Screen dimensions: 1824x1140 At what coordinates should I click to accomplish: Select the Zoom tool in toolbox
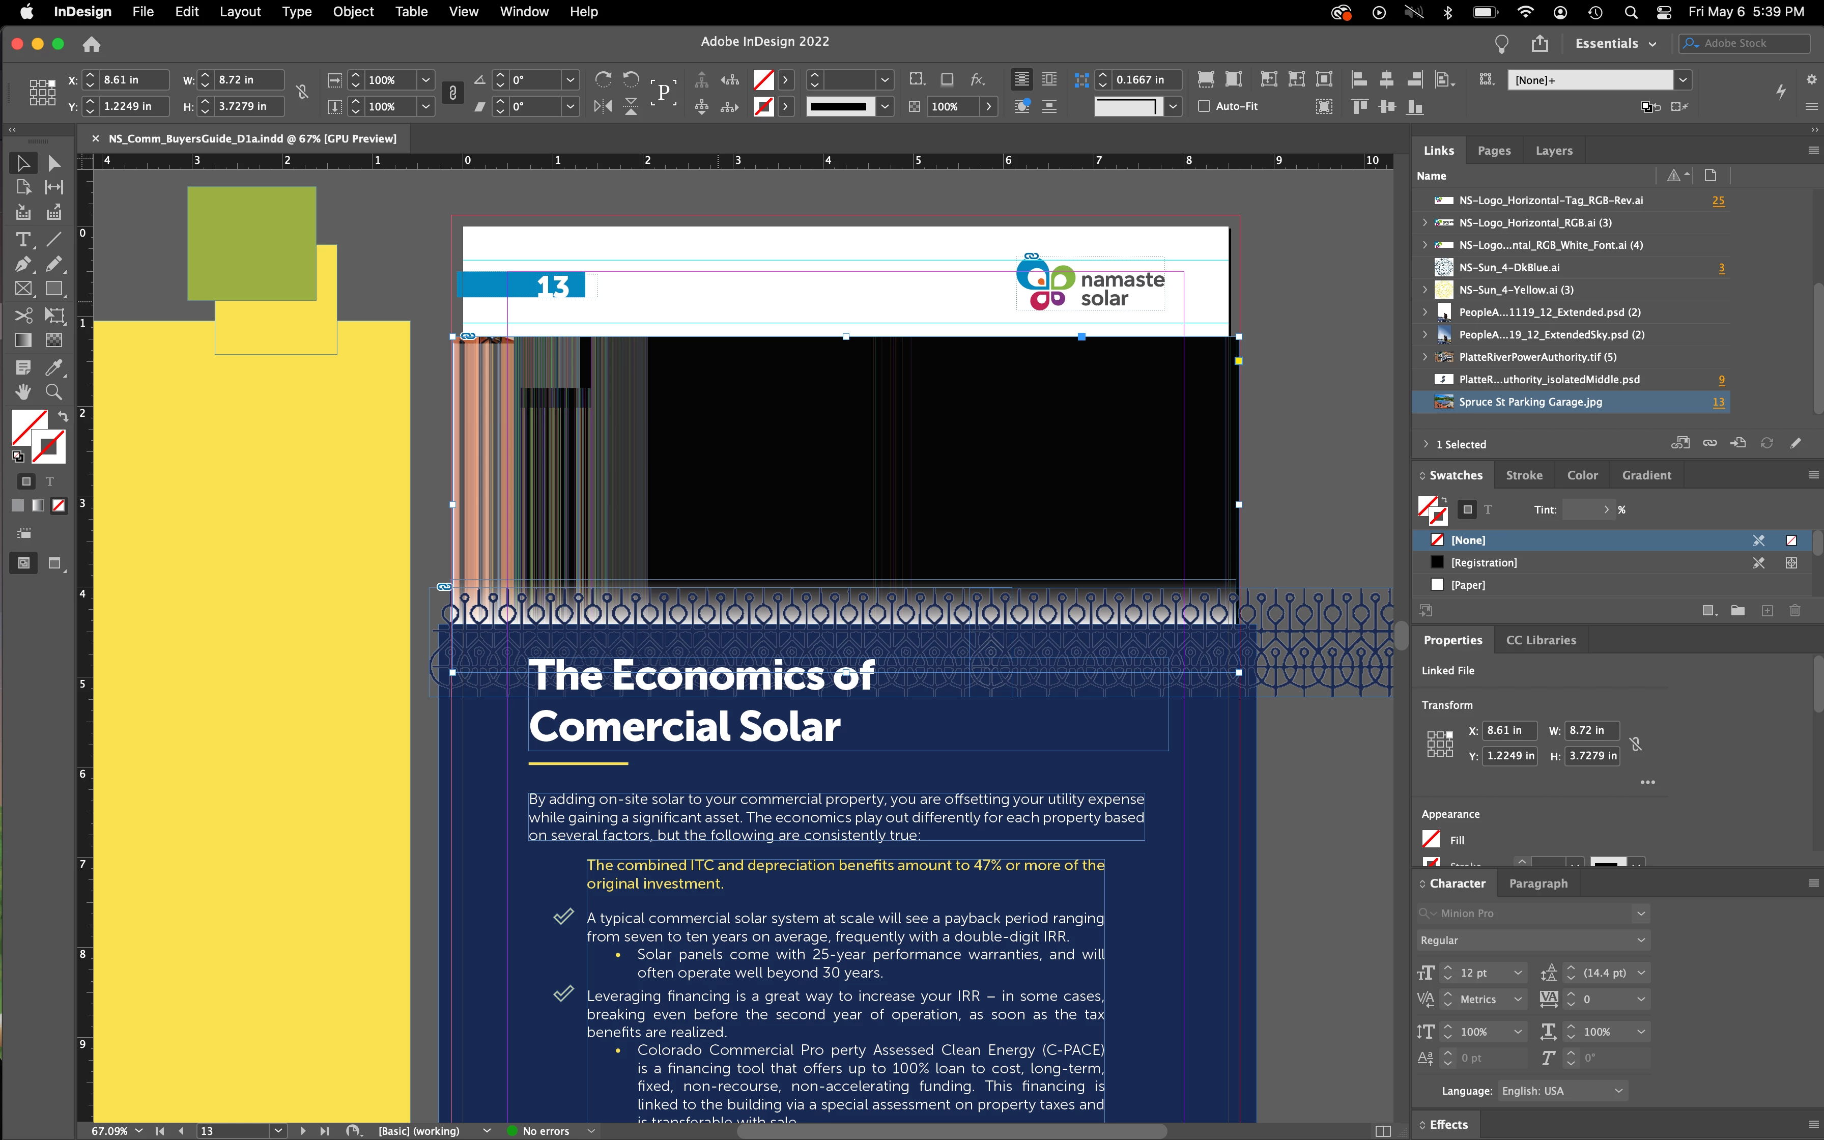pyautogui.click(x=53, y=392)
